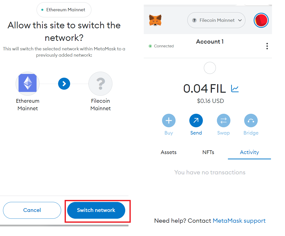This screenshot has height=236, width=285.
Task: Click the FIL portfolio chart icon
Action: click(235, 88)
